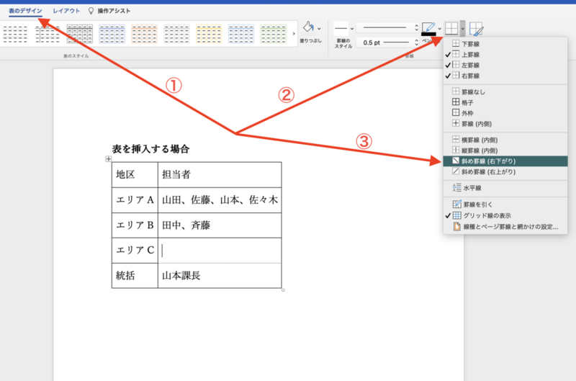Screen dimensions: 576x381
Task: Click the 格子 grid icon
Action: (456, 102)
